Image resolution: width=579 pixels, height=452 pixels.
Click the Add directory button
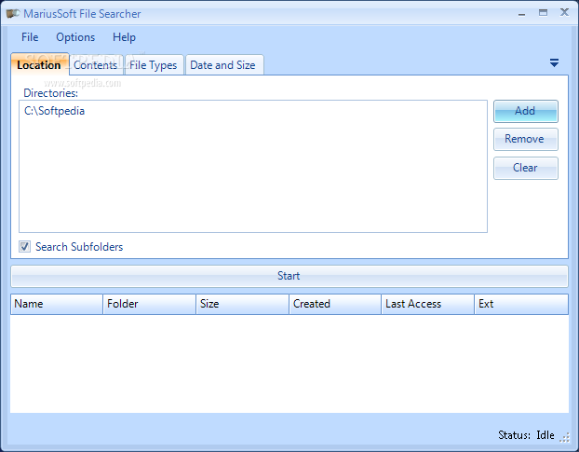tap(525, 111)
